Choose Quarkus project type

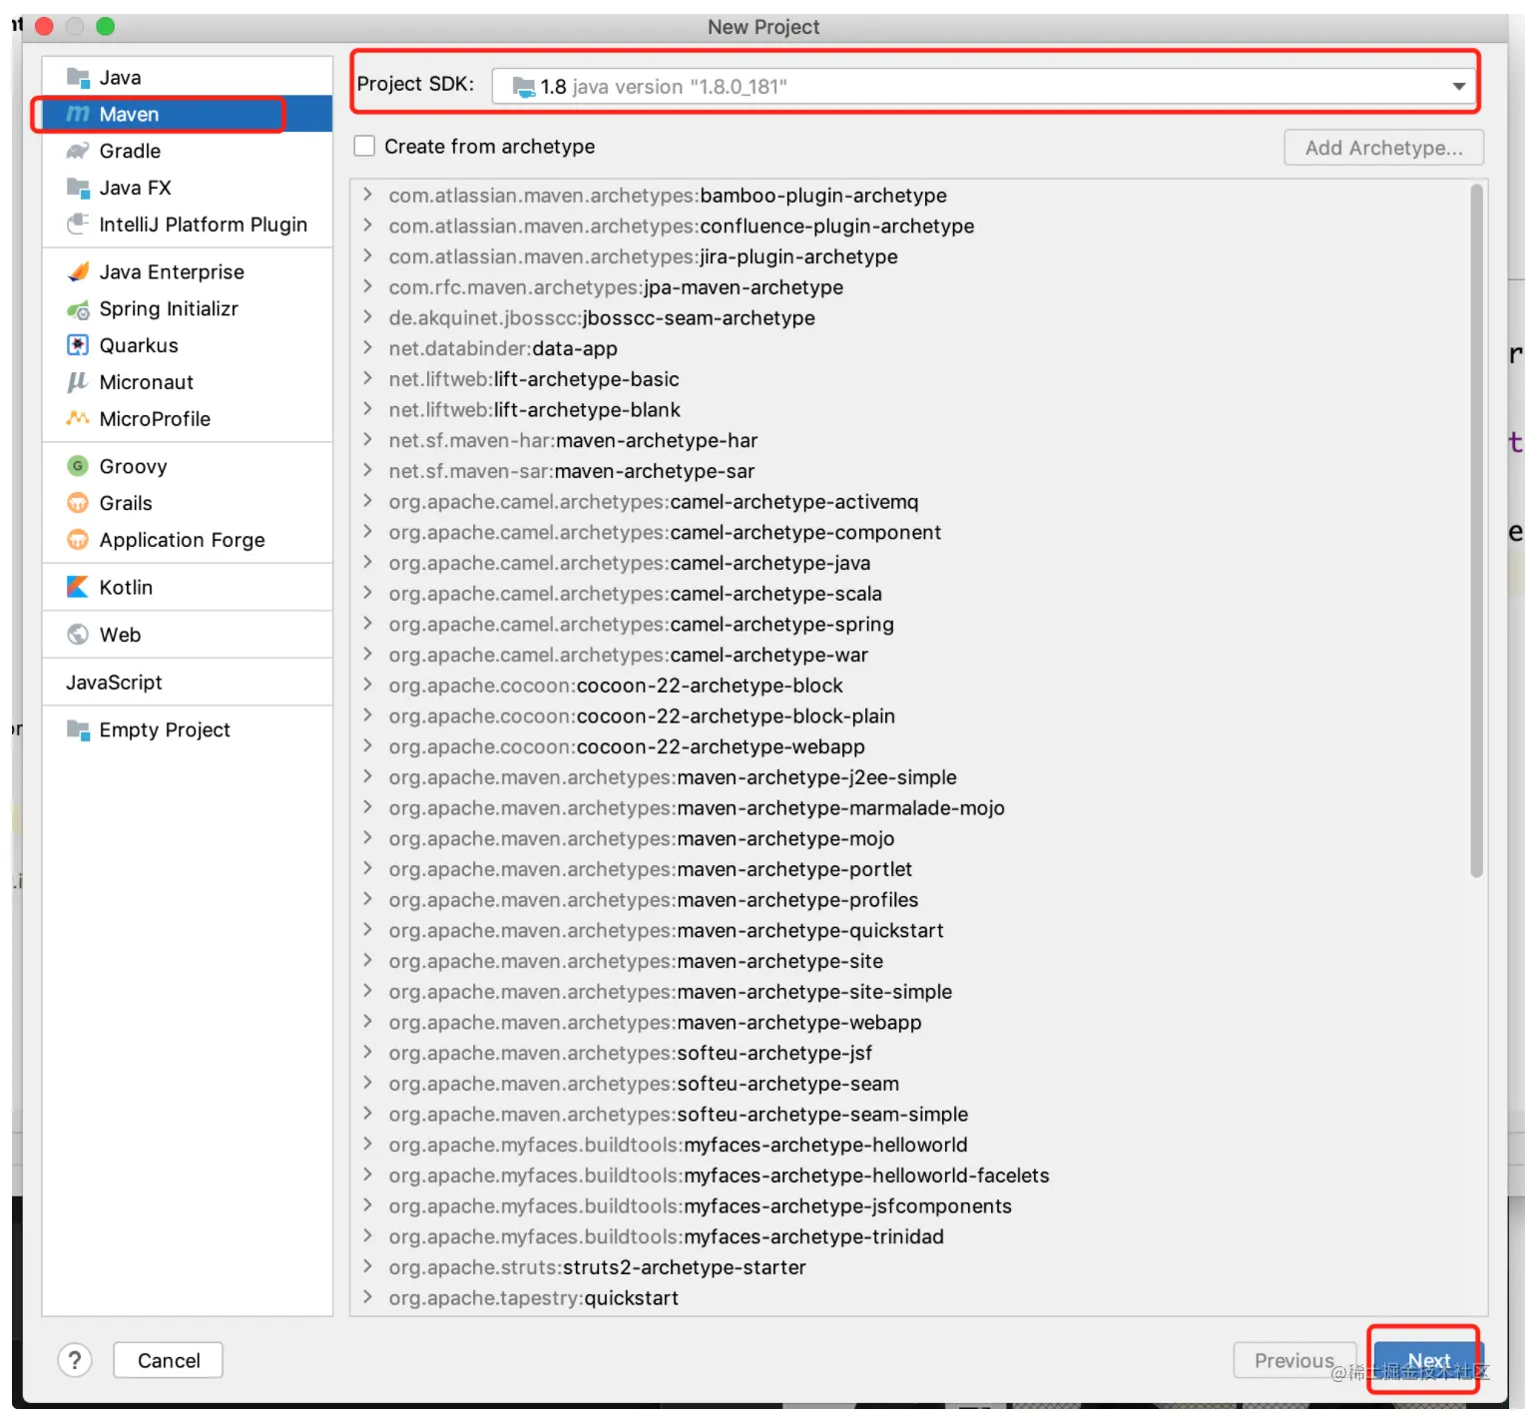click(x=188, y=345)
